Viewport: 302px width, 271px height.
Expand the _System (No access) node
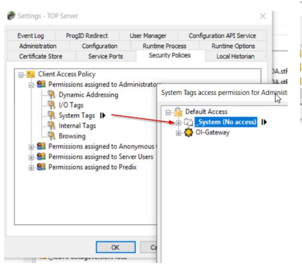tap(179, 122)
